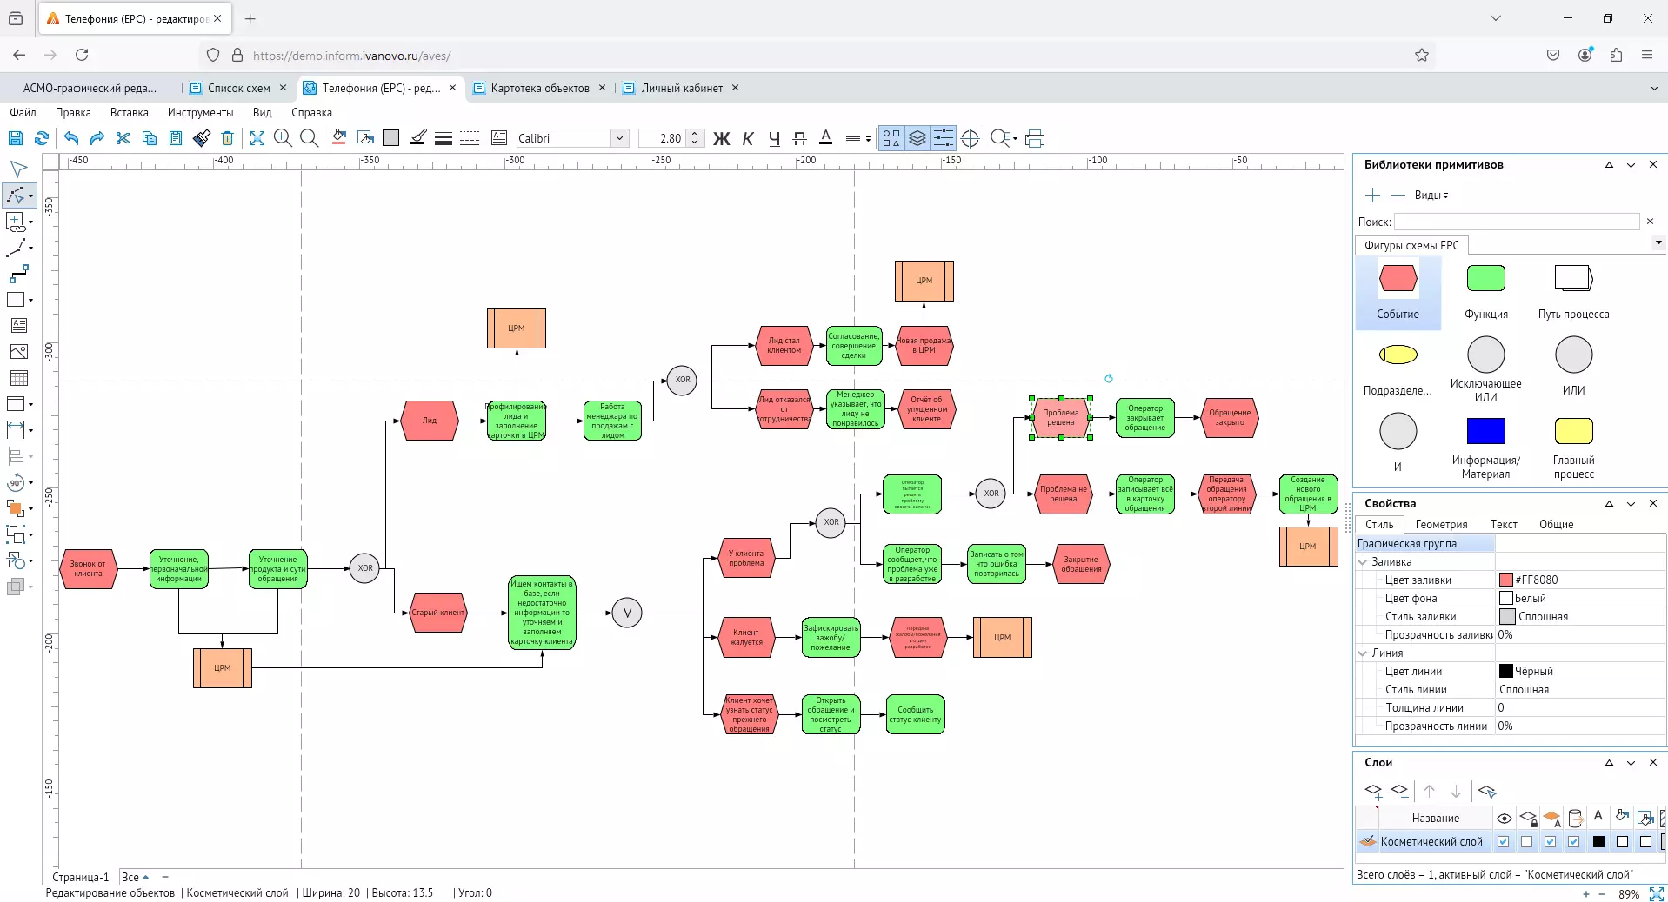
Task: Collapse the Заливка property group
Action: coord(1363,562)
